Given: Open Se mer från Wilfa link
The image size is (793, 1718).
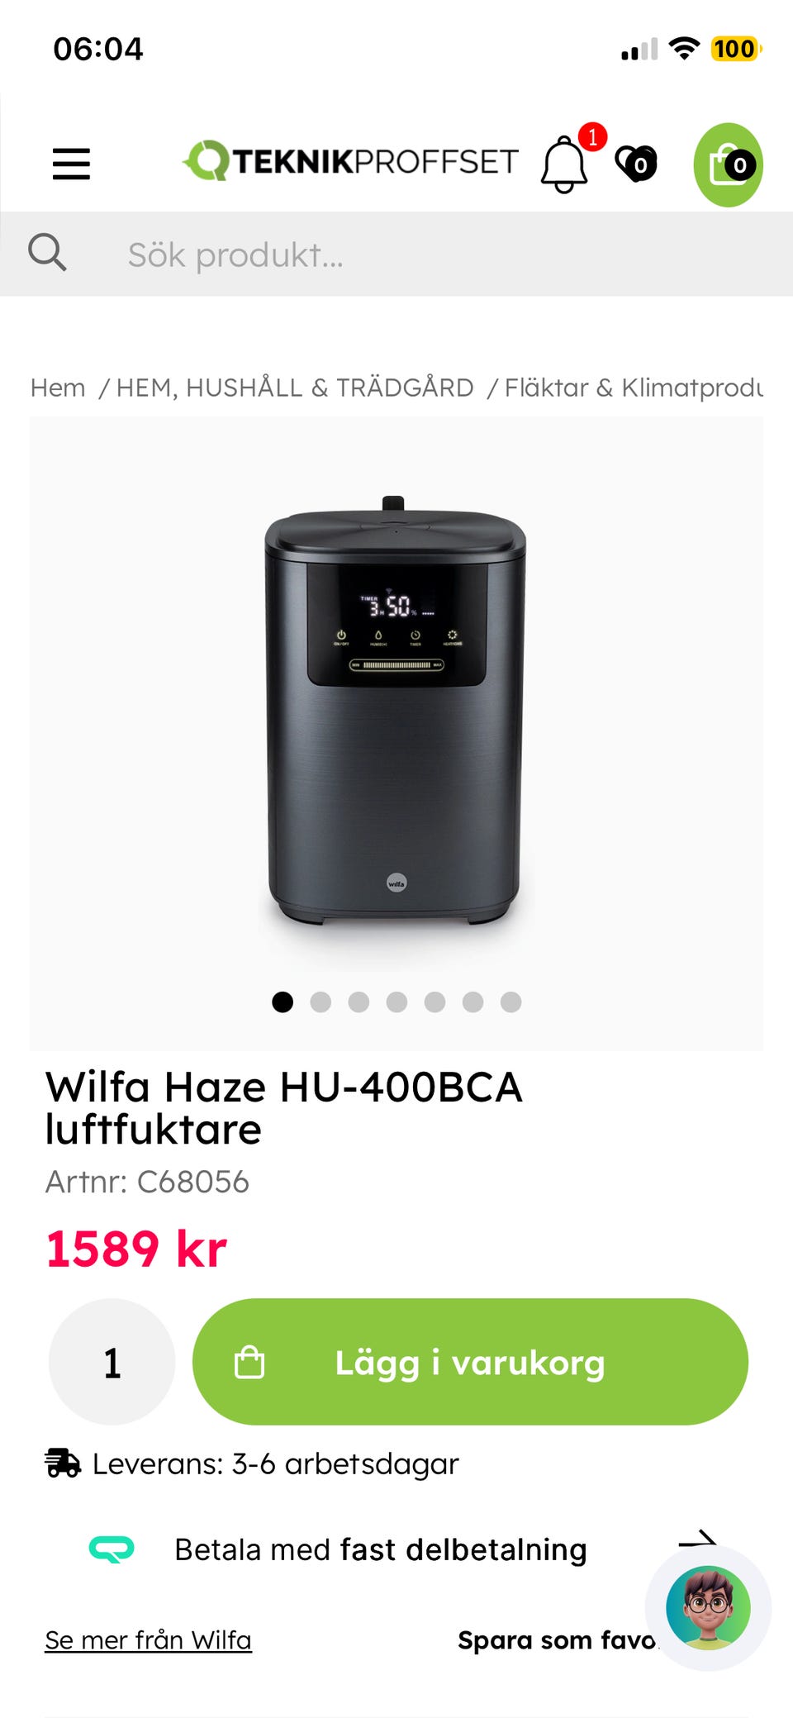Looking at the screenshot, I should pyautogui.click(x=148, y=1640).
